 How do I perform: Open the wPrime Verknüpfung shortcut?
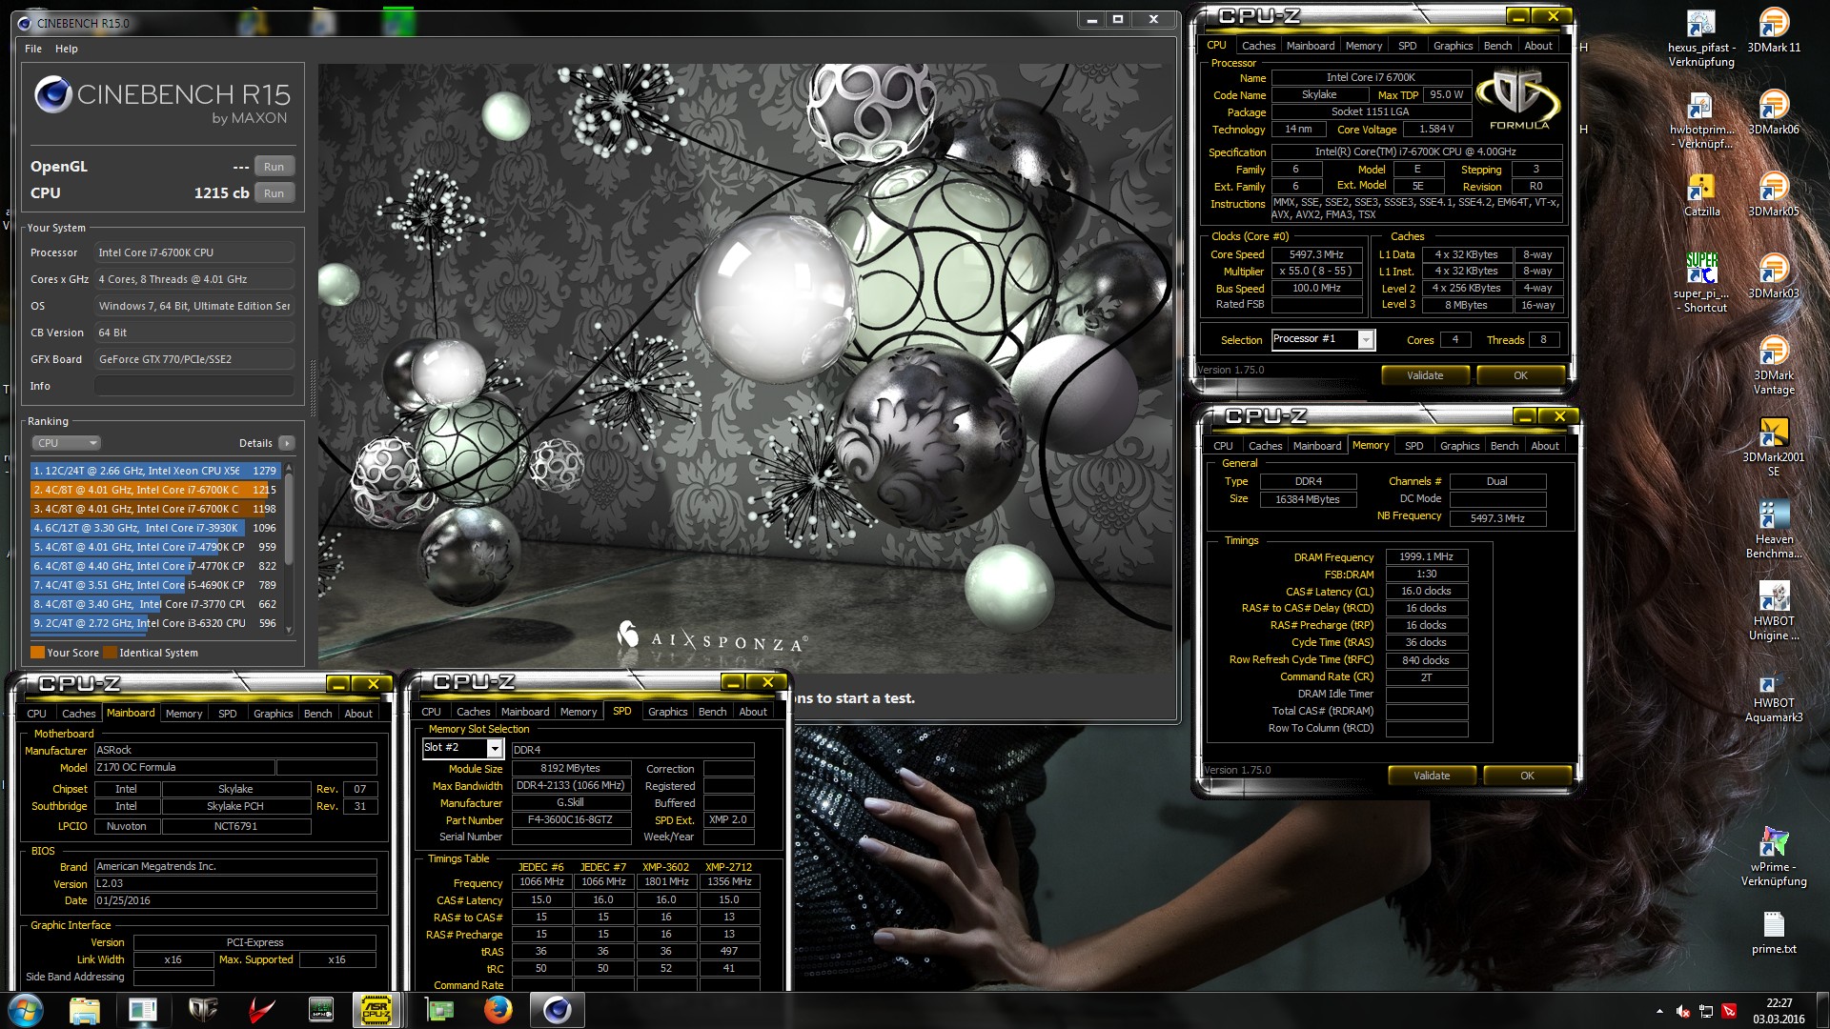[x=1774, y=857]
